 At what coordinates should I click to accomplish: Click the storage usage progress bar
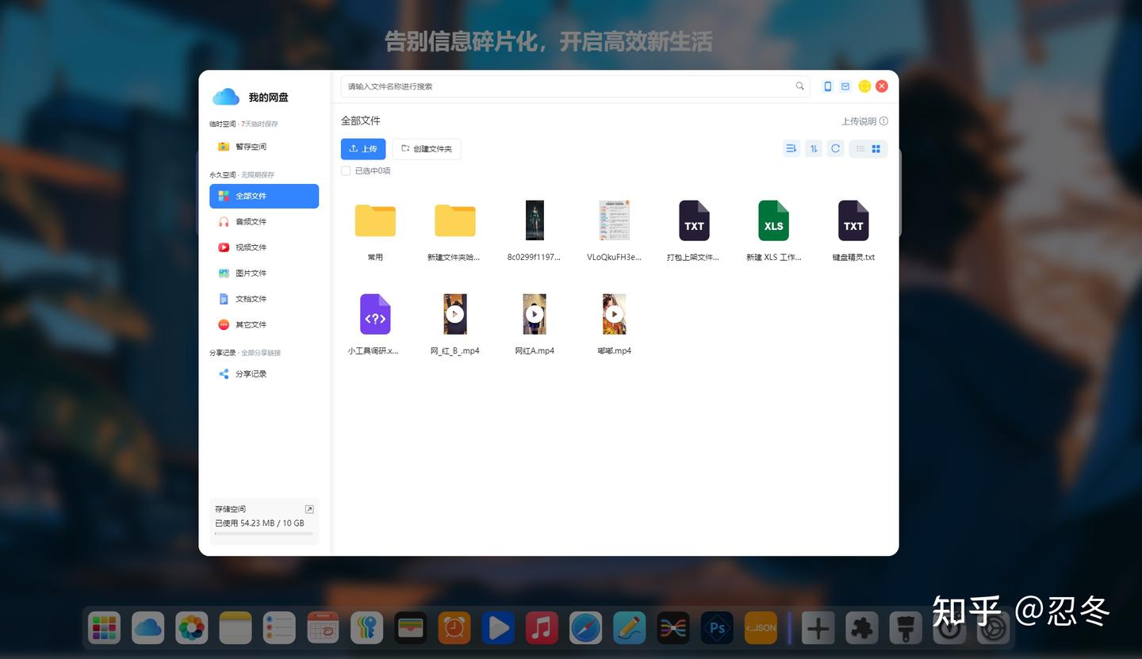coord(264,534)
